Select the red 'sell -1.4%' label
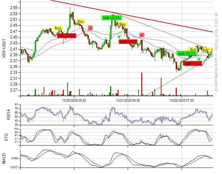Viewport: 222px width, 174px height. (x=128, y=42)
